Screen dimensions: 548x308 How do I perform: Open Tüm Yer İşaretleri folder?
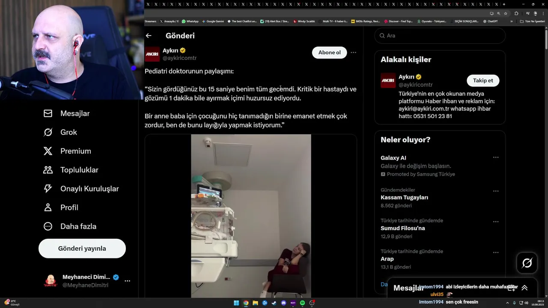coord(533,21)
